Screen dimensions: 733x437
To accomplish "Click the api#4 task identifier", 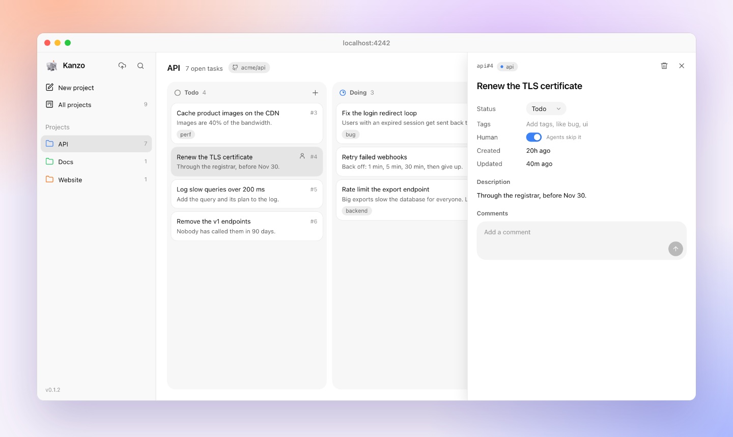I will pyautogui.click(x=485, y=66).
